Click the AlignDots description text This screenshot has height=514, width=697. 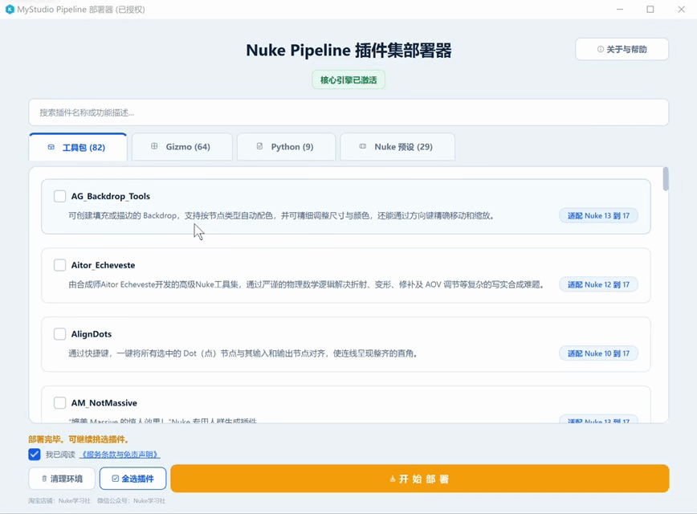coord(243,353)
